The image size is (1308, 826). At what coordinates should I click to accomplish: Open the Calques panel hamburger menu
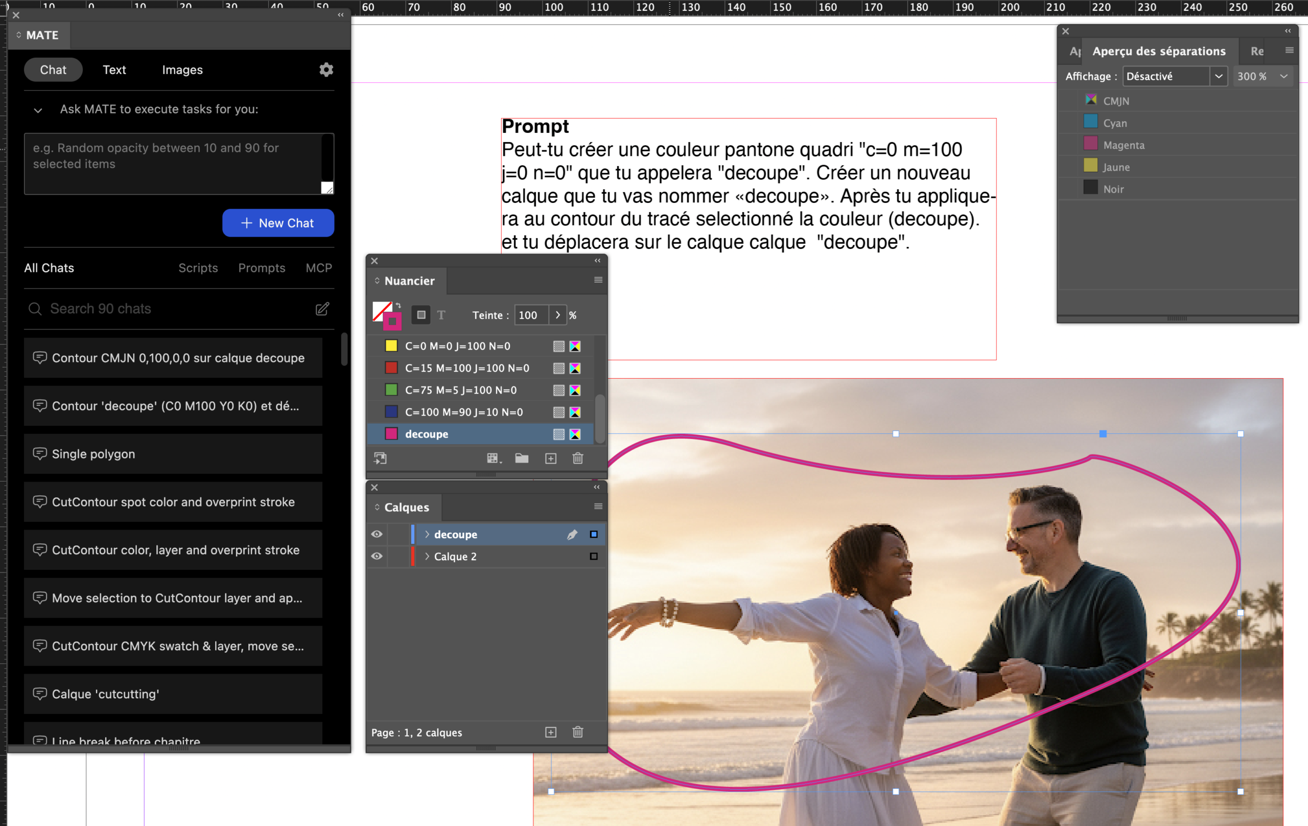(x=597, y=507)
